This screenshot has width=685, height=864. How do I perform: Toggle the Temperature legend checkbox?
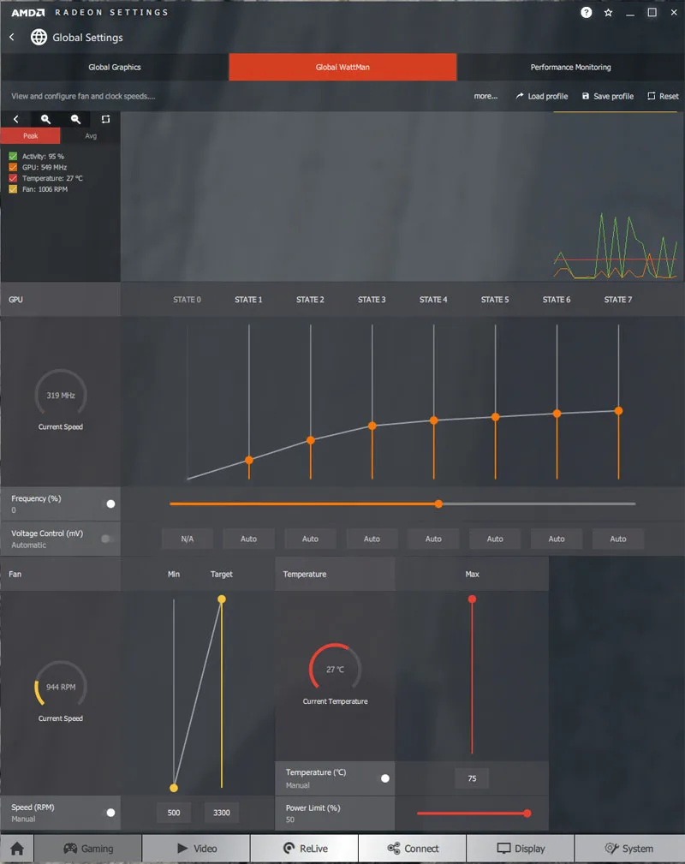[x=13, y=178]
